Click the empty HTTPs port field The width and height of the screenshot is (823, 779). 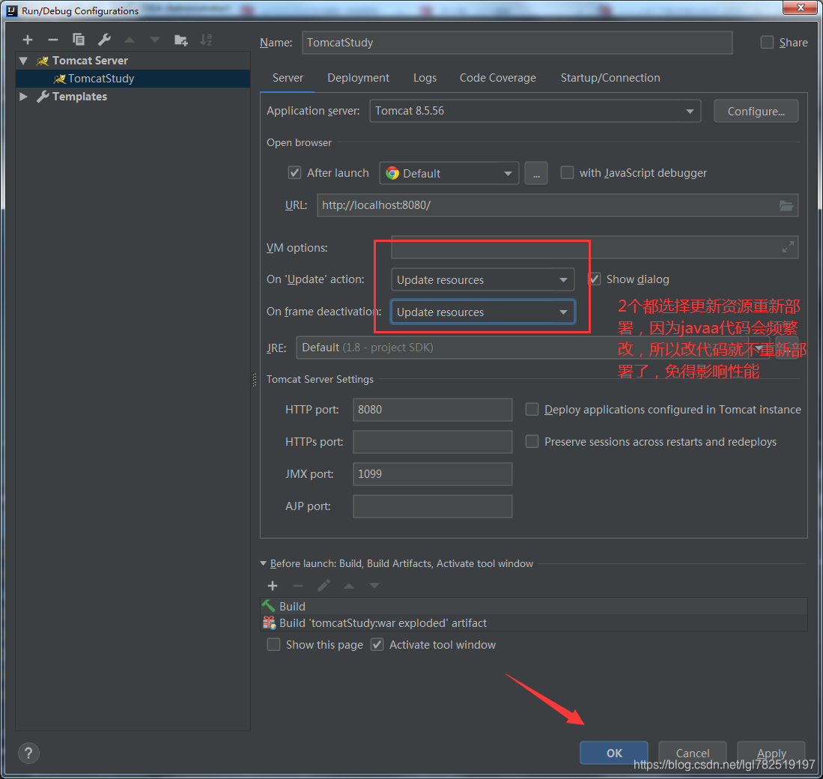click(x=433, y=441)
